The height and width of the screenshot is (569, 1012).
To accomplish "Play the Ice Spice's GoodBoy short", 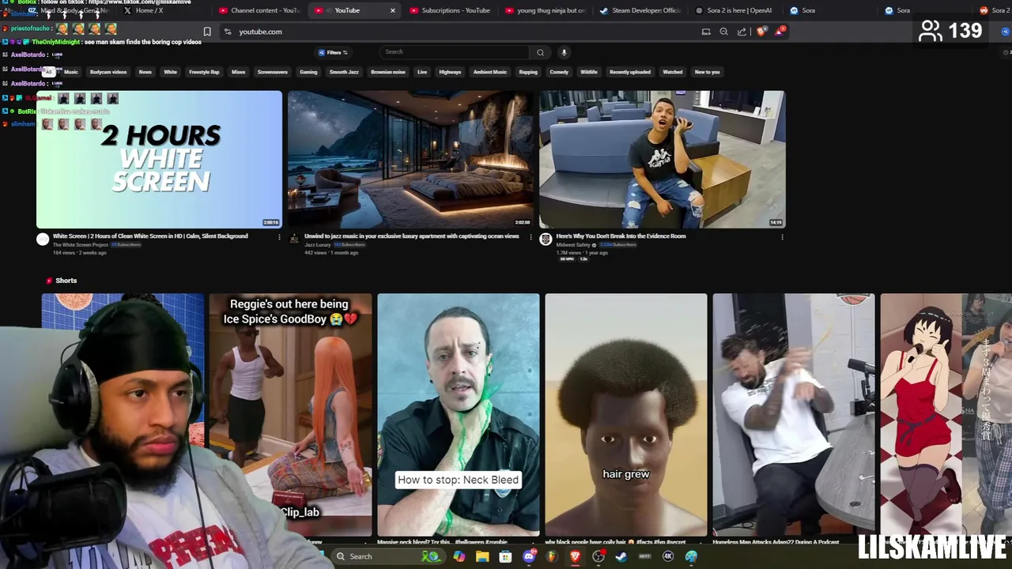I will [x=290, y=415].
